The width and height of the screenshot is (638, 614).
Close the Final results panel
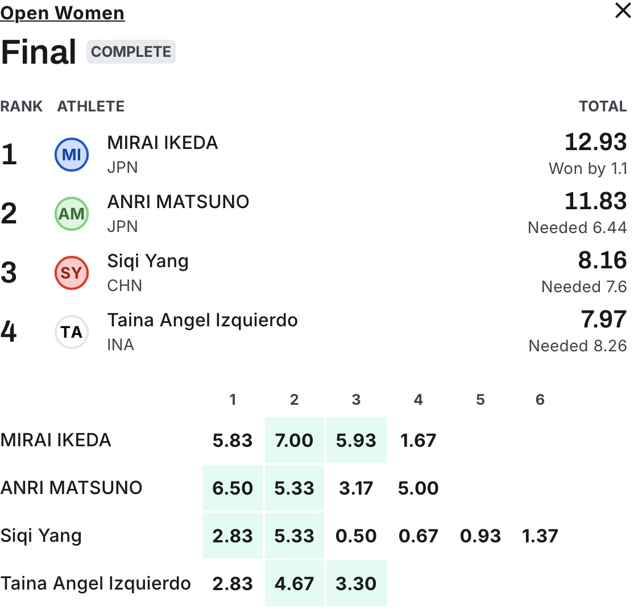(623, 11)
